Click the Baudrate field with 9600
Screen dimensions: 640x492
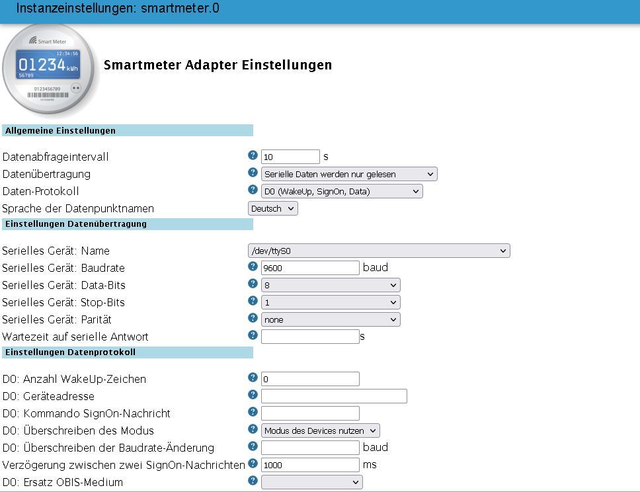[x=310, y=268]
